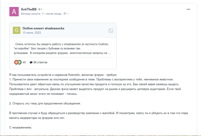Click the arrow icon to open embedded topic
Screen dimensions: 201x136
[x=111, y=30]
